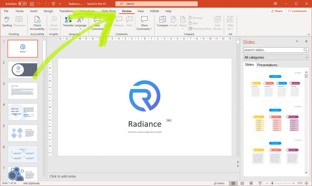Screen dimensions: 312x186
Task: Click the zoom out minus button
Action: [x=267, y=183]
